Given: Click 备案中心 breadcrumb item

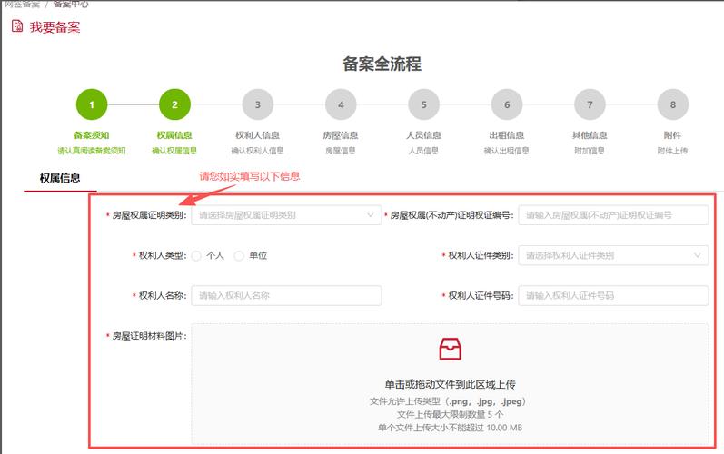Looking at the screenshot, I should 71,5.
